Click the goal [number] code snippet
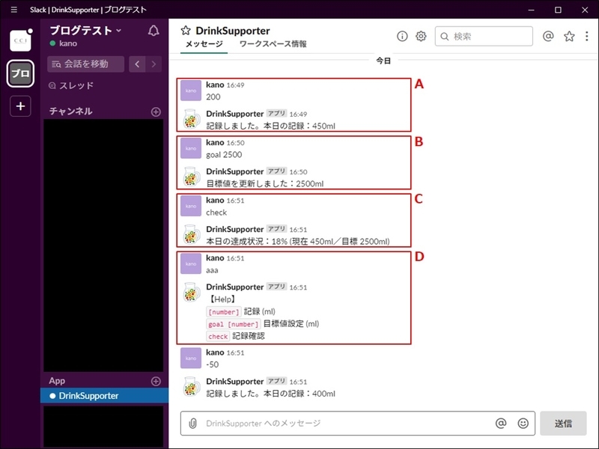599x449 pixels. point(234,324)
